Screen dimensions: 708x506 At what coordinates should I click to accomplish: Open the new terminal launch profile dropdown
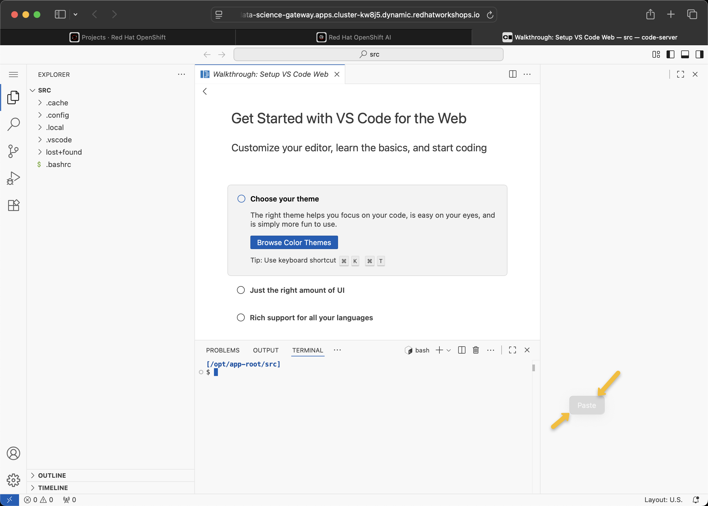click(449, 350)
